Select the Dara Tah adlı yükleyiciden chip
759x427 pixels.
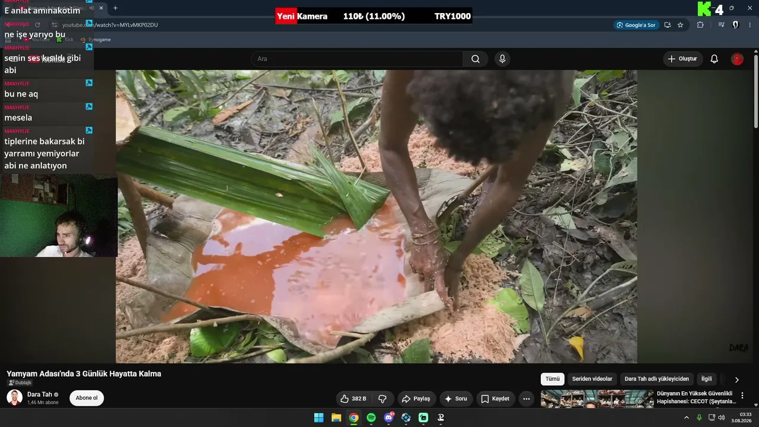click(x=657, y=379)
